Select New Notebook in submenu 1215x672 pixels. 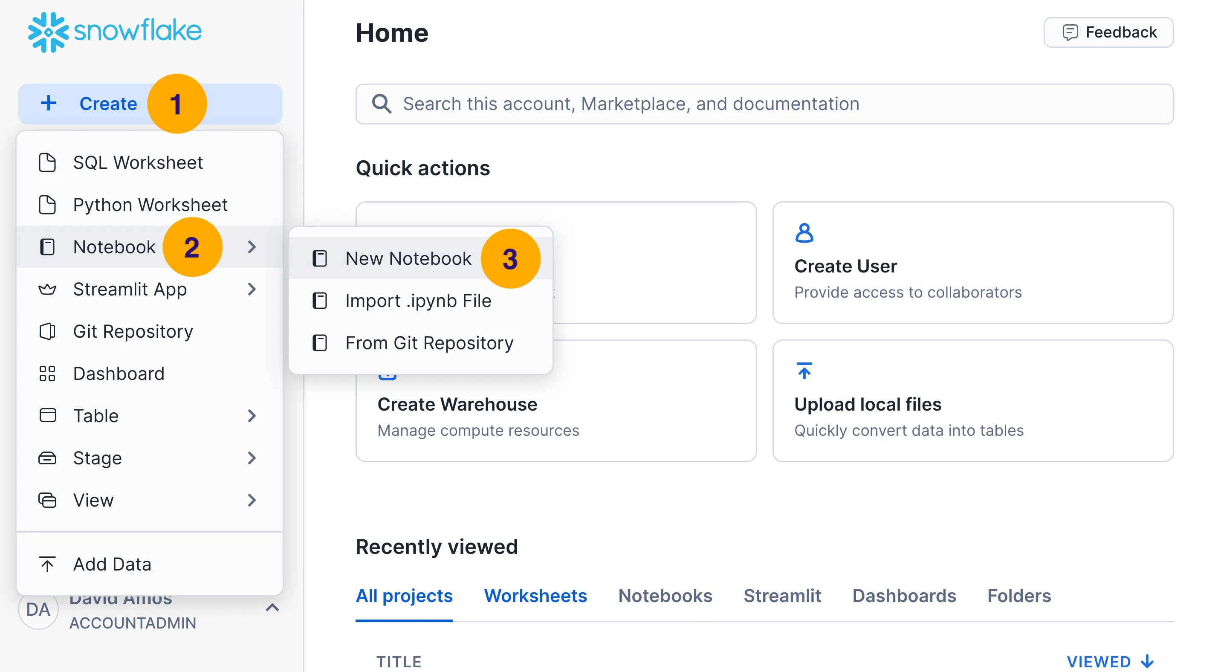420,258
